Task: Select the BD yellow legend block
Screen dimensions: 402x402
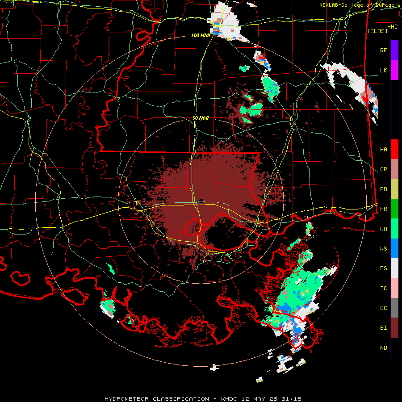Action: 394,189
